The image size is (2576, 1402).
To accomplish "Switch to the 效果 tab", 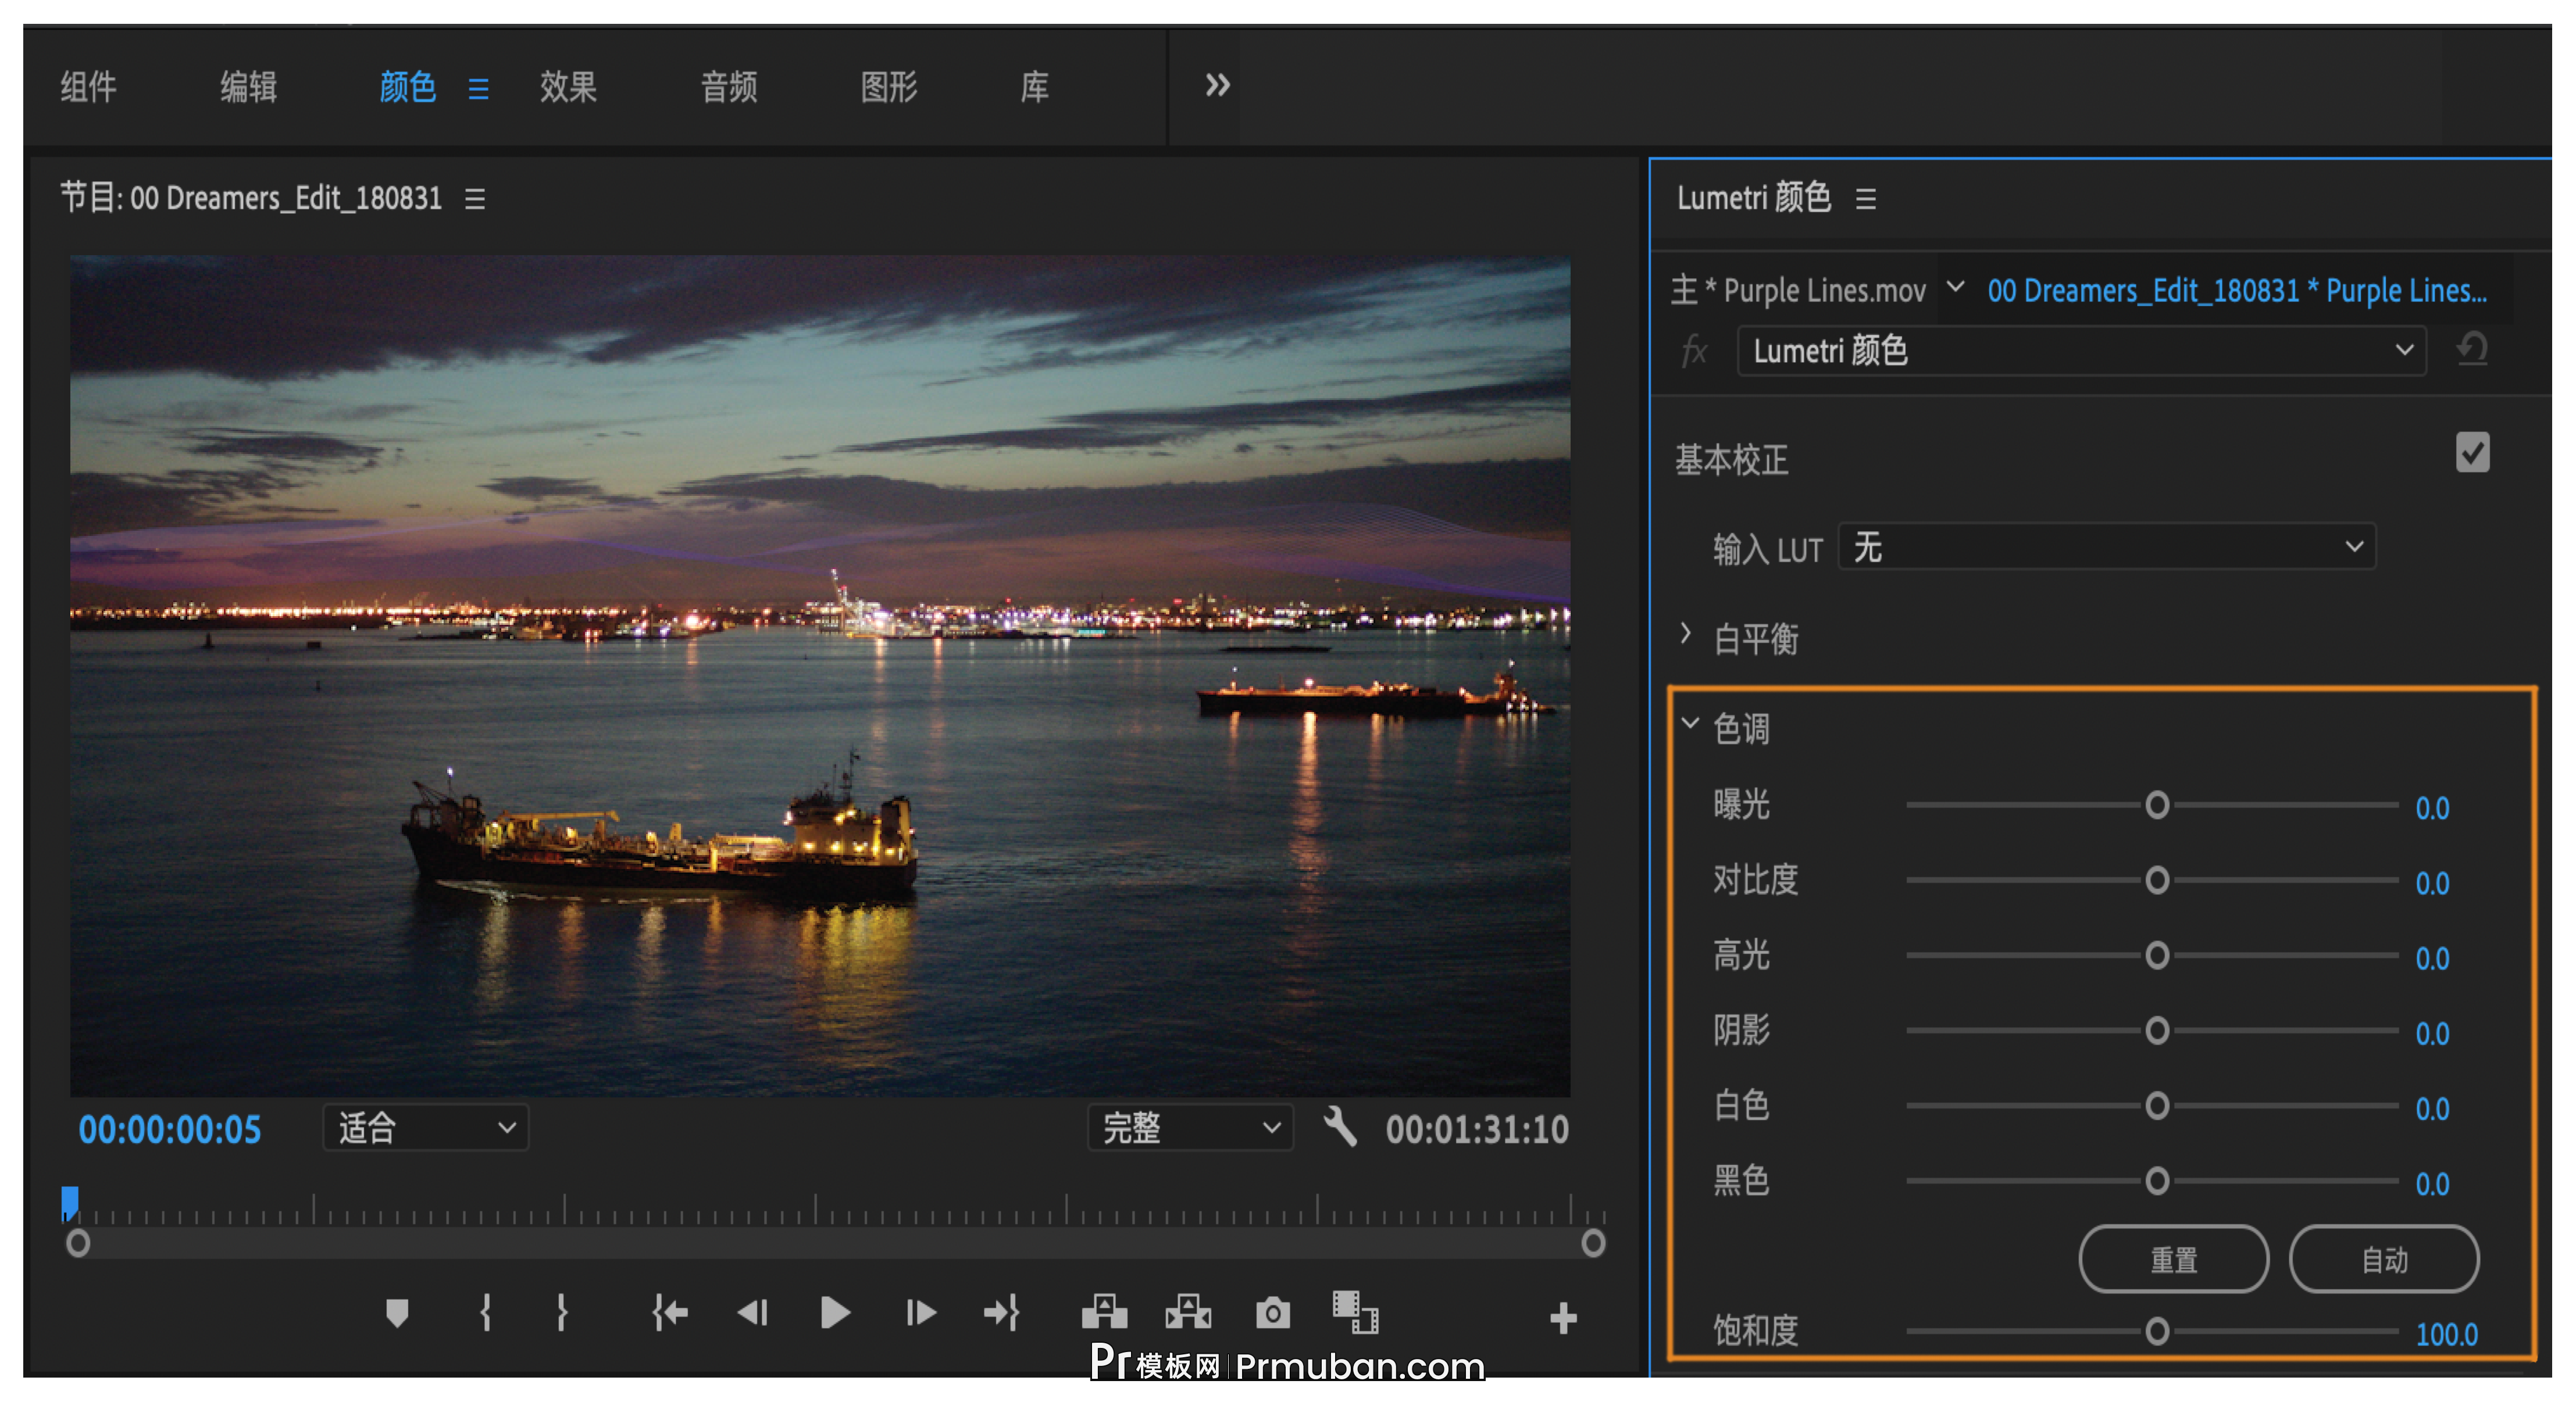I will point(568,88).
